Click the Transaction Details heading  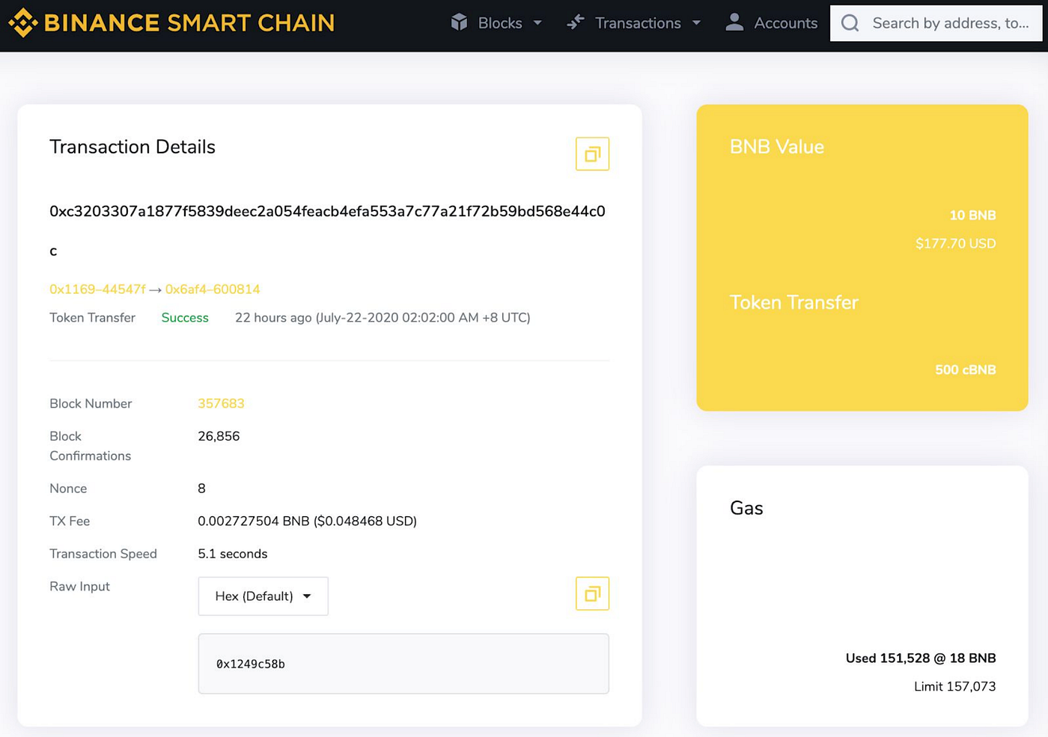click(x=132, y=147)
